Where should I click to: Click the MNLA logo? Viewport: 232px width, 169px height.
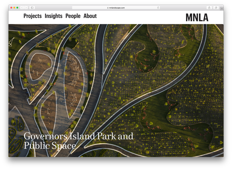point(197,17)
